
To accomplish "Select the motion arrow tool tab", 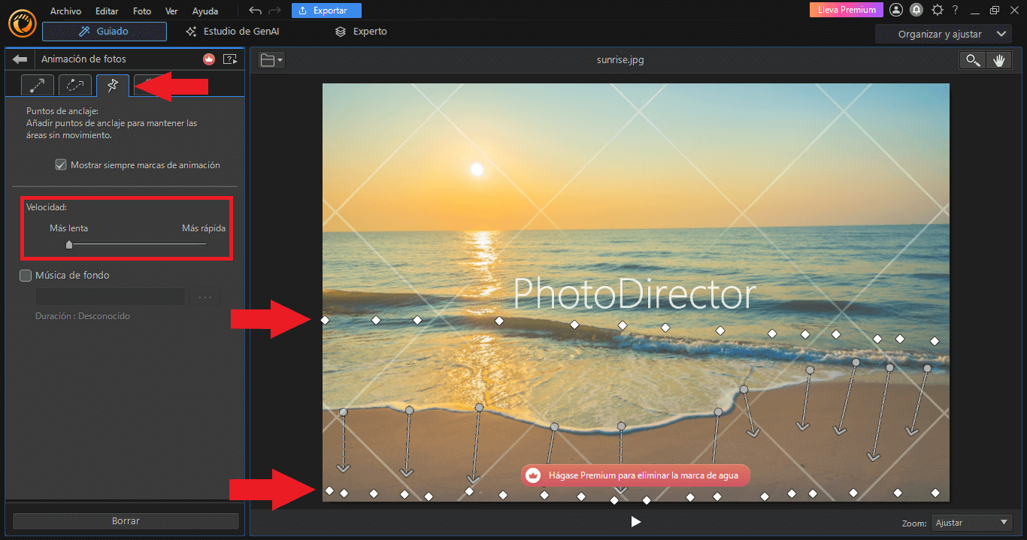I will [38, 86].
